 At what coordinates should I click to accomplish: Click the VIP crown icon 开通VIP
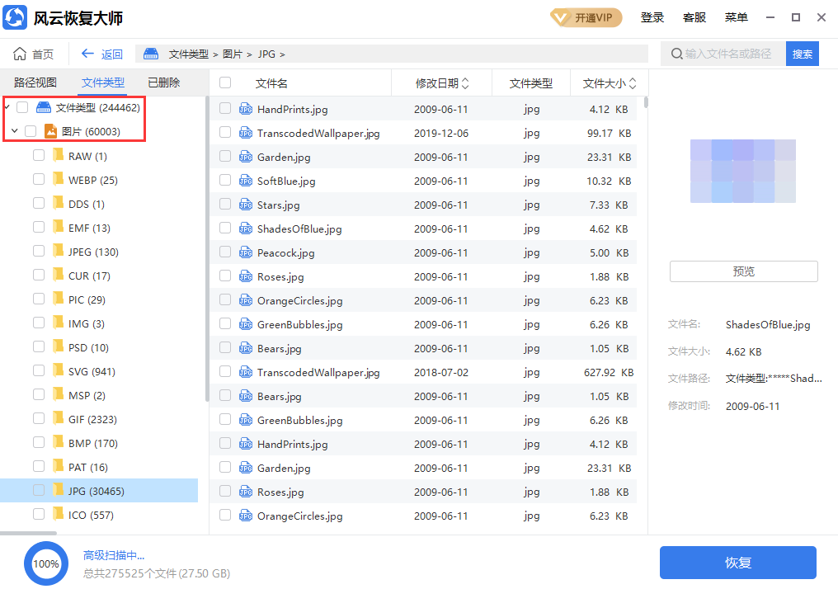pos(562,18)
